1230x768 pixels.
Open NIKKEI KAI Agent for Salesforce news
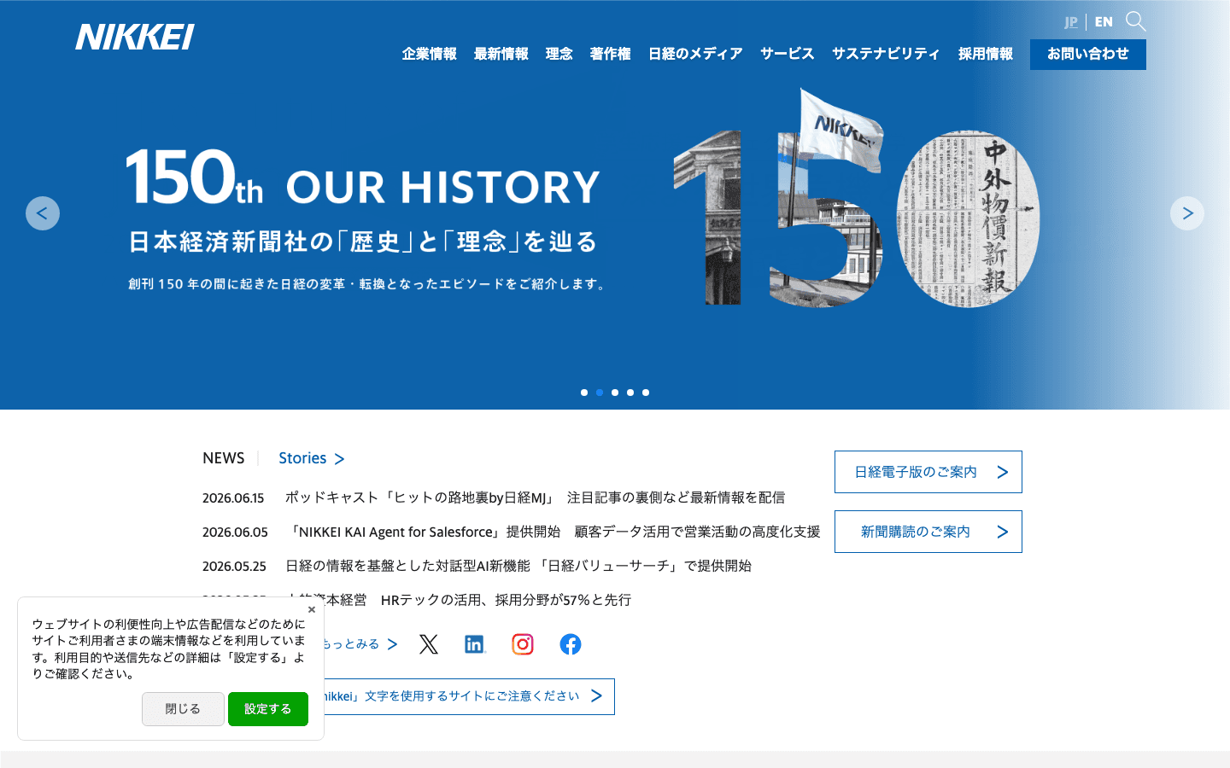(x=553, y=532)
